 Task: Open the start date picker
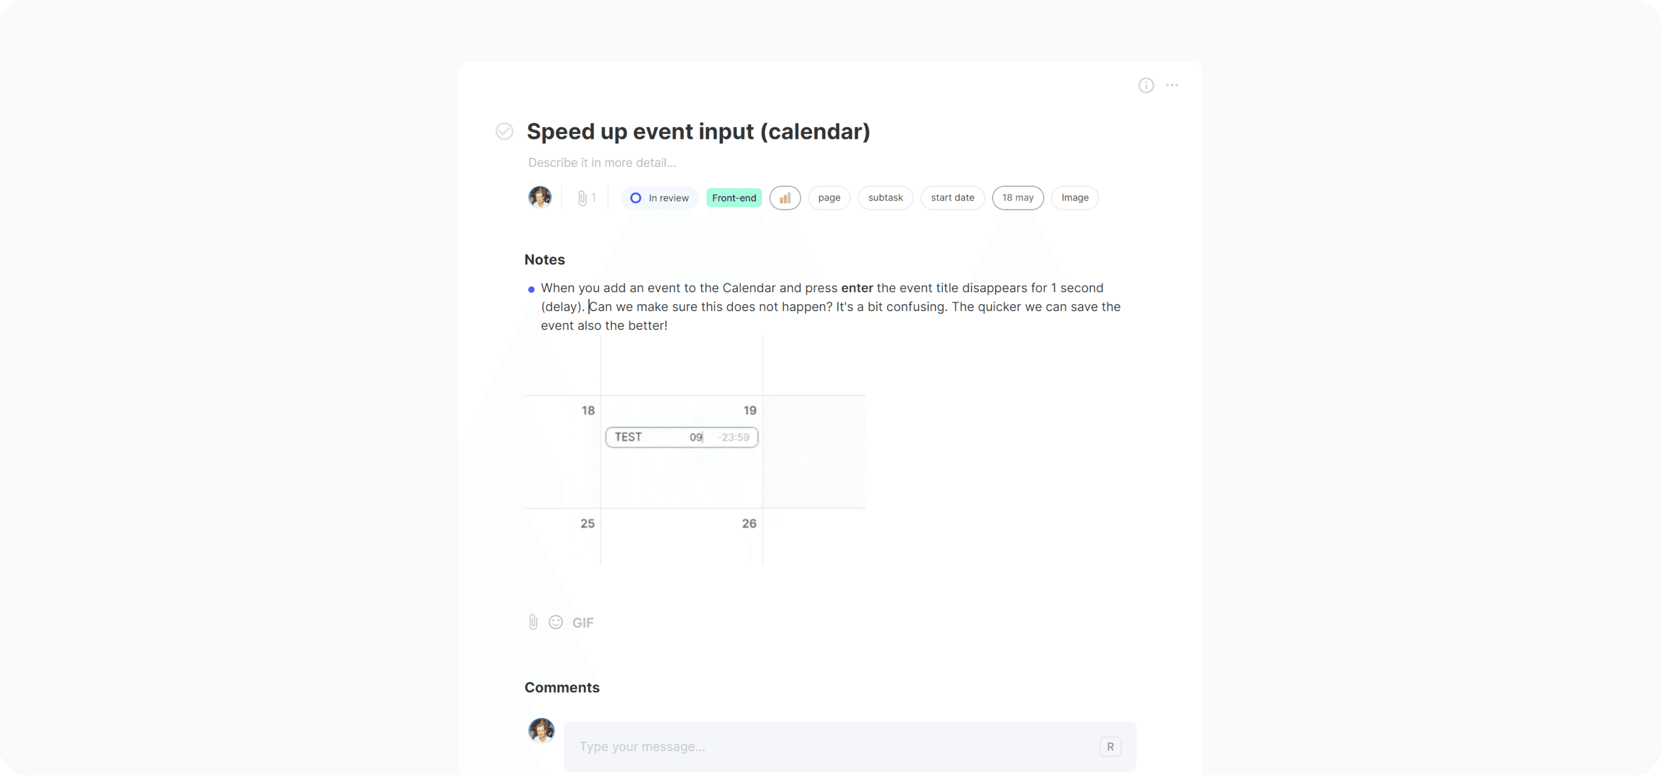[x=952, y=198]
